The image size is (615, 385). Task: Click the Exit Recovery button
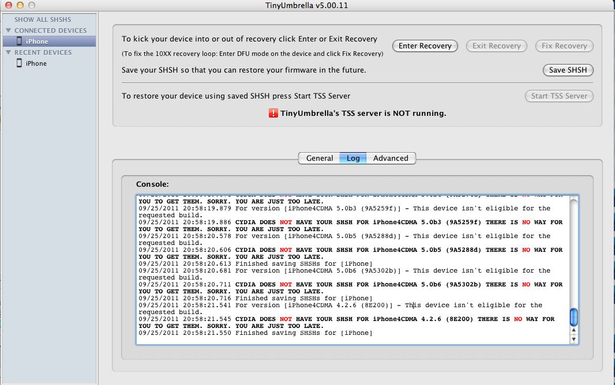(x=496, y=46)
